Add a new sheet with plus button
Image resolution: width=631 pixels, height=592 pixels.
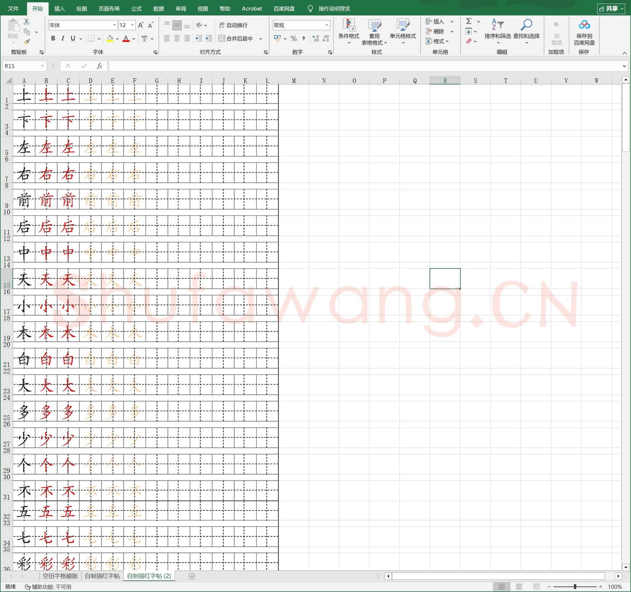click(192, 576)
